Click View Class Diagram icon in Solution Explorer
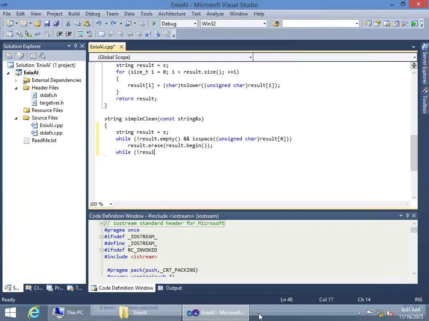 (42, 56)
